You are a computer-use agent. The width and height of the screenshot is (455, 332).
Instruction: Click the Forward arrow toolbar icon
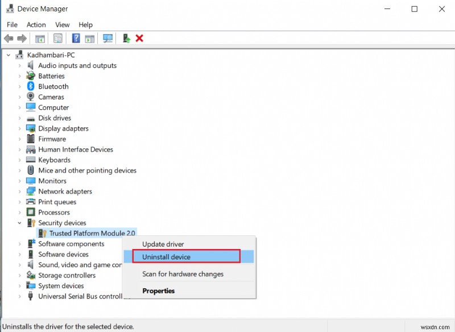22,38
